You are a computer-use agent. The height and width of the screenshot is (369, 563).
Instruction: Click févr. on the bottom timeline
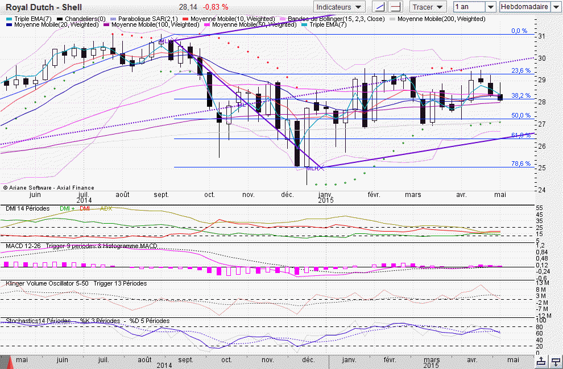[390, 360]
